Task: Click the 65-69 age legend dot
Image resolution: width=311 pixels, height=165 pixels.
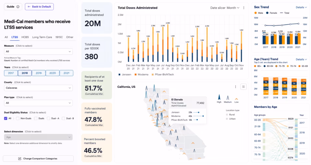Action: coord(299,66)
